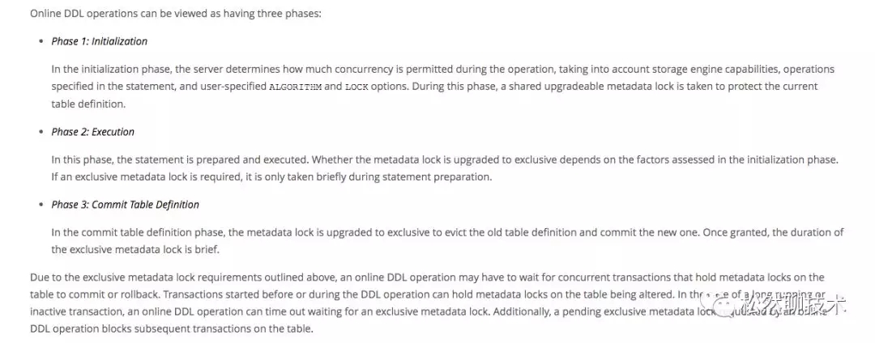Click the line ending with 'table definition.'
The height and width of the screenshot is (343, 875).
[x=89, y=104]
